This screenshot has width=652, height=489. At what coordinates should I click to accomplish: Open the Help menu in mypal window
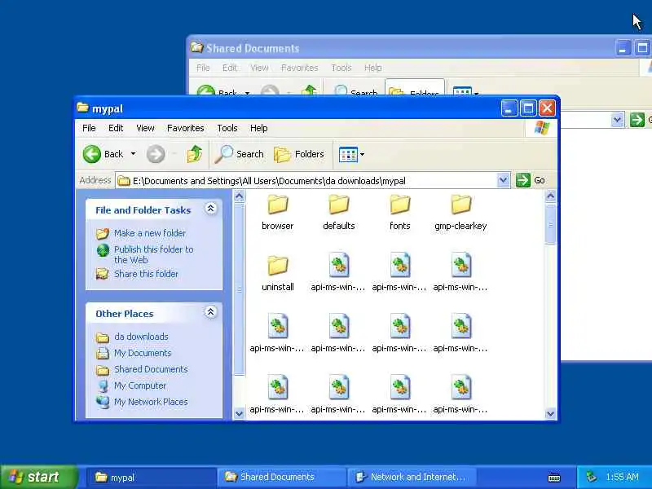point(258,128)
